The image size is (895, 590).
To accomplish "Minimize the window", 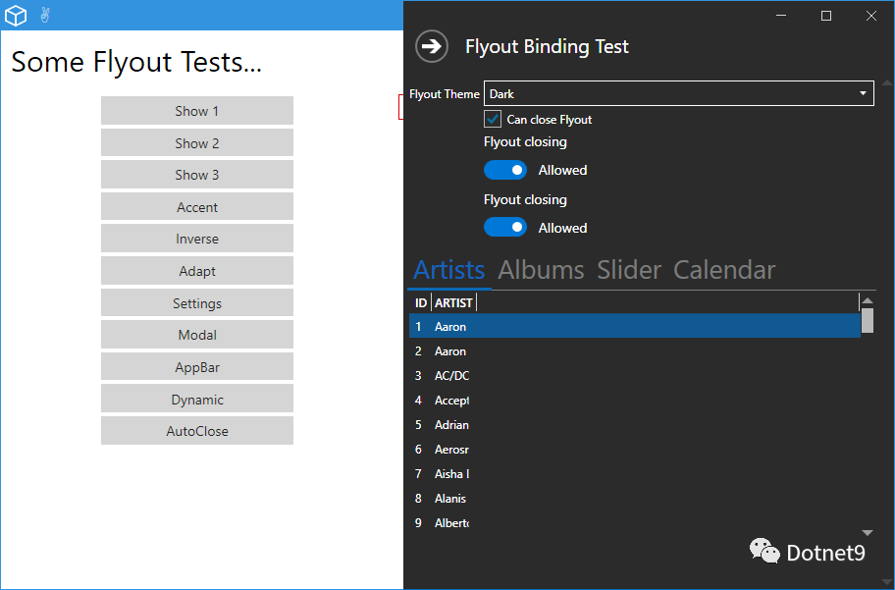I will (x=781, y=16).
